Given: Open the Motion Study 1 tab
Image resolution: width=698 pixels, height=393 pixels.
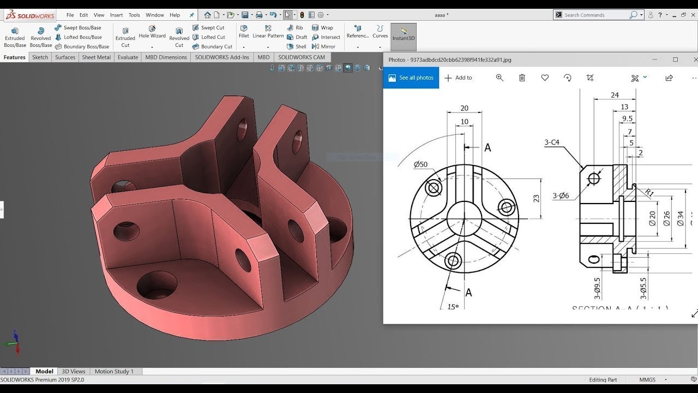Looking at the screenshot, I should pyautogui.click(x=114, y=371).
